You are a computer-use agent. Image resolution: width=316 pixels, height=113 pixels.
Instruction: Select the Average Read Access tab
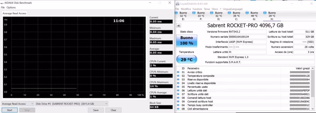14,13
